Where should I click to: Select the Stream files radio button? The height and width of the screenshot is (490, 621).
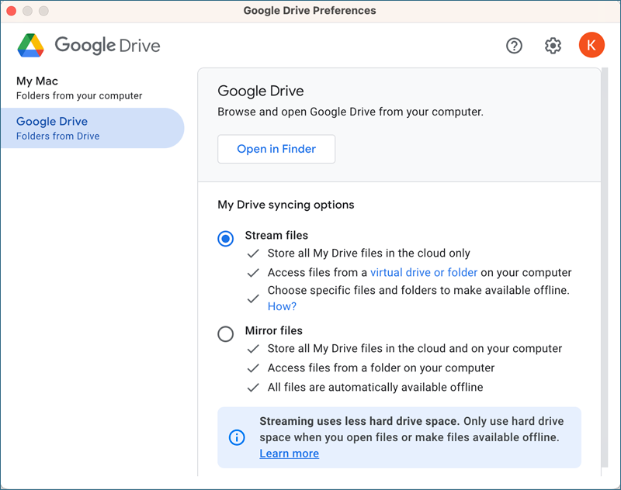tap(225, 239)
